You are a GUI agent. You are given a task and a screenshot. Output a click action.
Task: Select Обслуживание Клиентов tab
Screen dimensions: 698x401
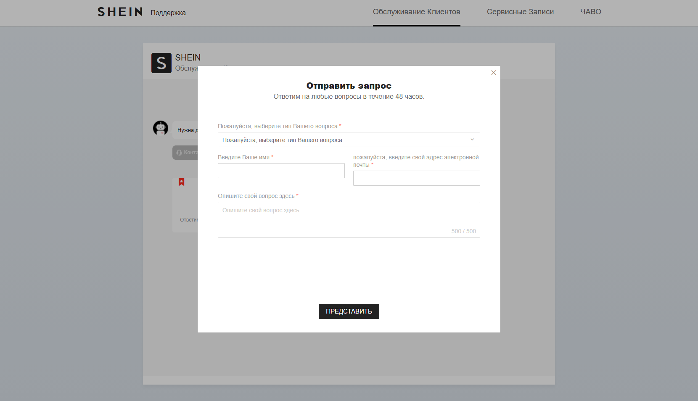(416, 12)
